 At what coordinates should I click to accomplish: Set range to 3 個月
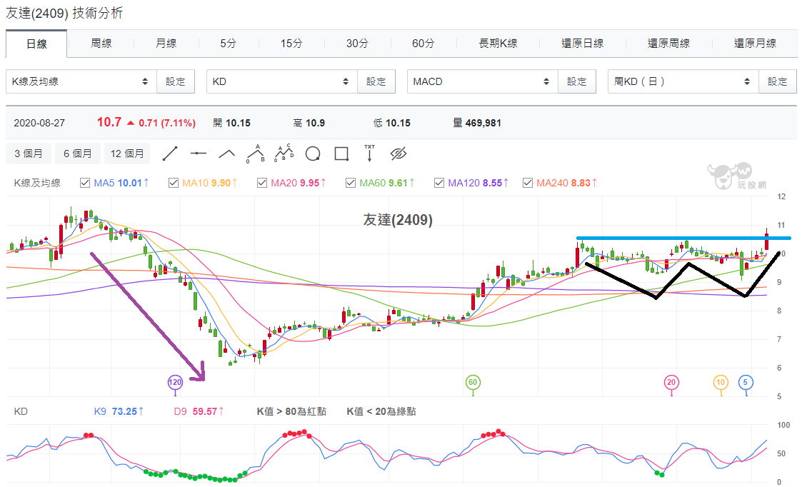click(x=28, y=154)
